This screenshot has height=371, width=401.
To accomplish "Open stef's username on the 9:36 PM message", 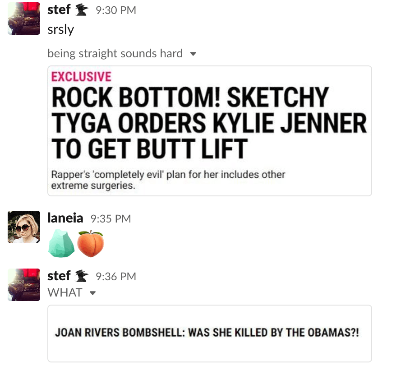I will [59, 276].
